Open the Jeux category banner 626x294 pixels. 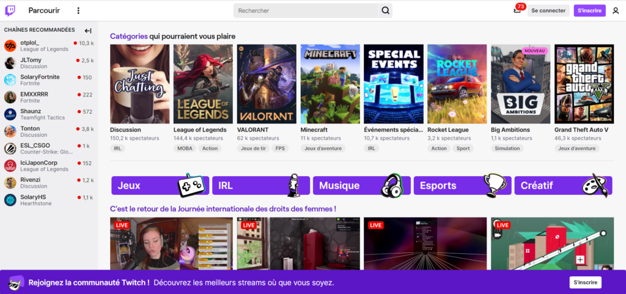coord(160,185)
